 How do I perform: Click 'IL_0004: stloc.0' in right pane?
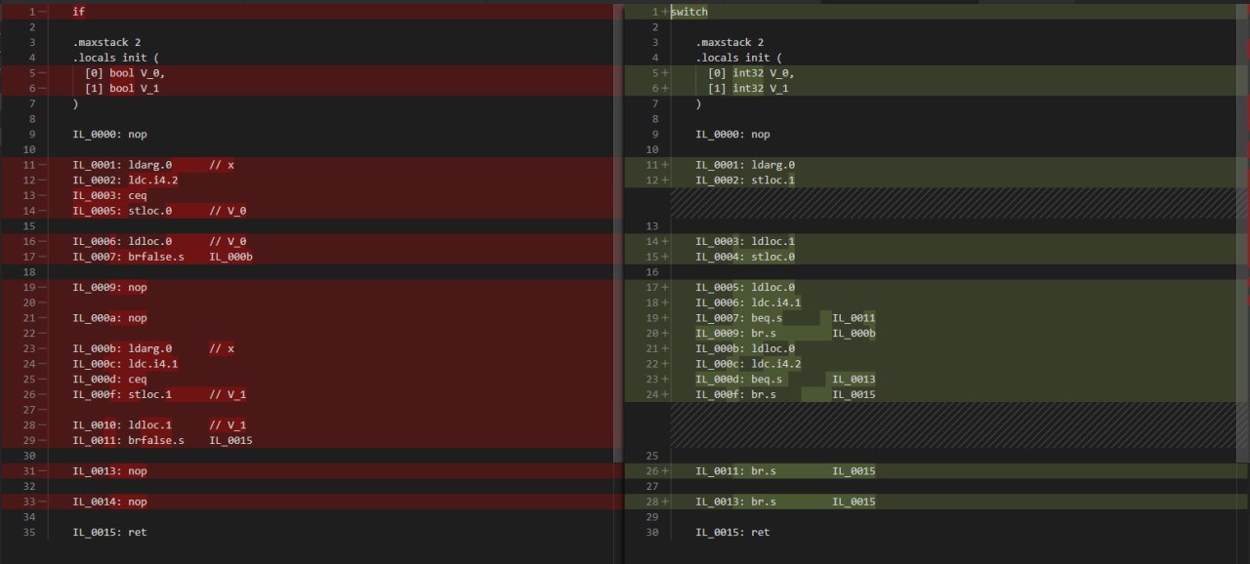click(745, 257)
